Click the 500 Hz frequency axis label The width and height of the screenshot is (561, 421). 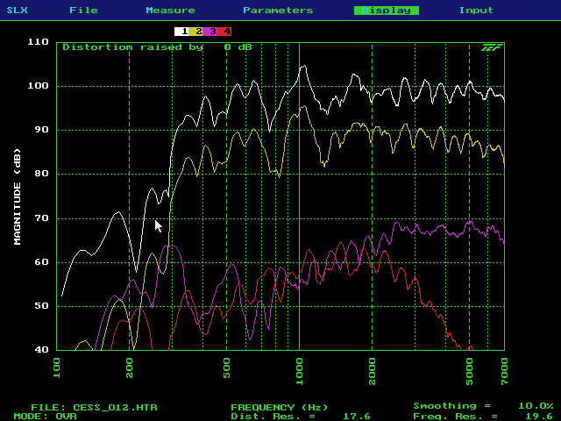(226, 368)
